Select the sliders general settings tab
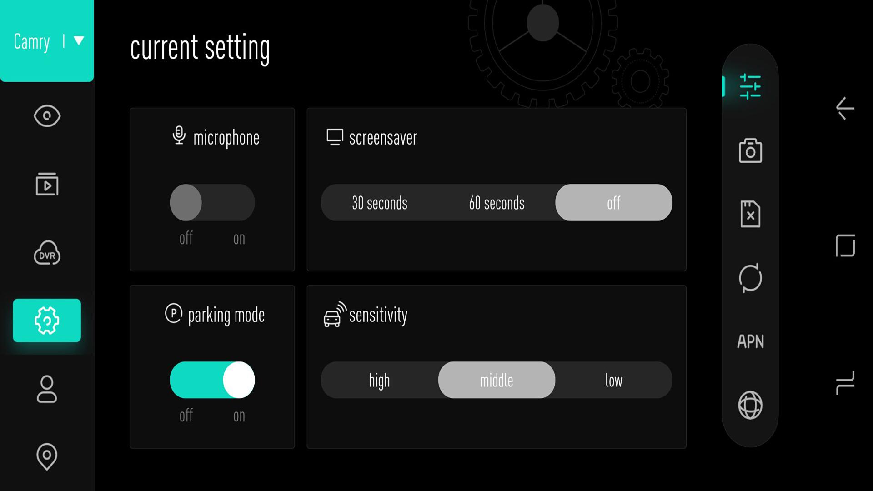The image size is (873, 491). click(750, 86)
